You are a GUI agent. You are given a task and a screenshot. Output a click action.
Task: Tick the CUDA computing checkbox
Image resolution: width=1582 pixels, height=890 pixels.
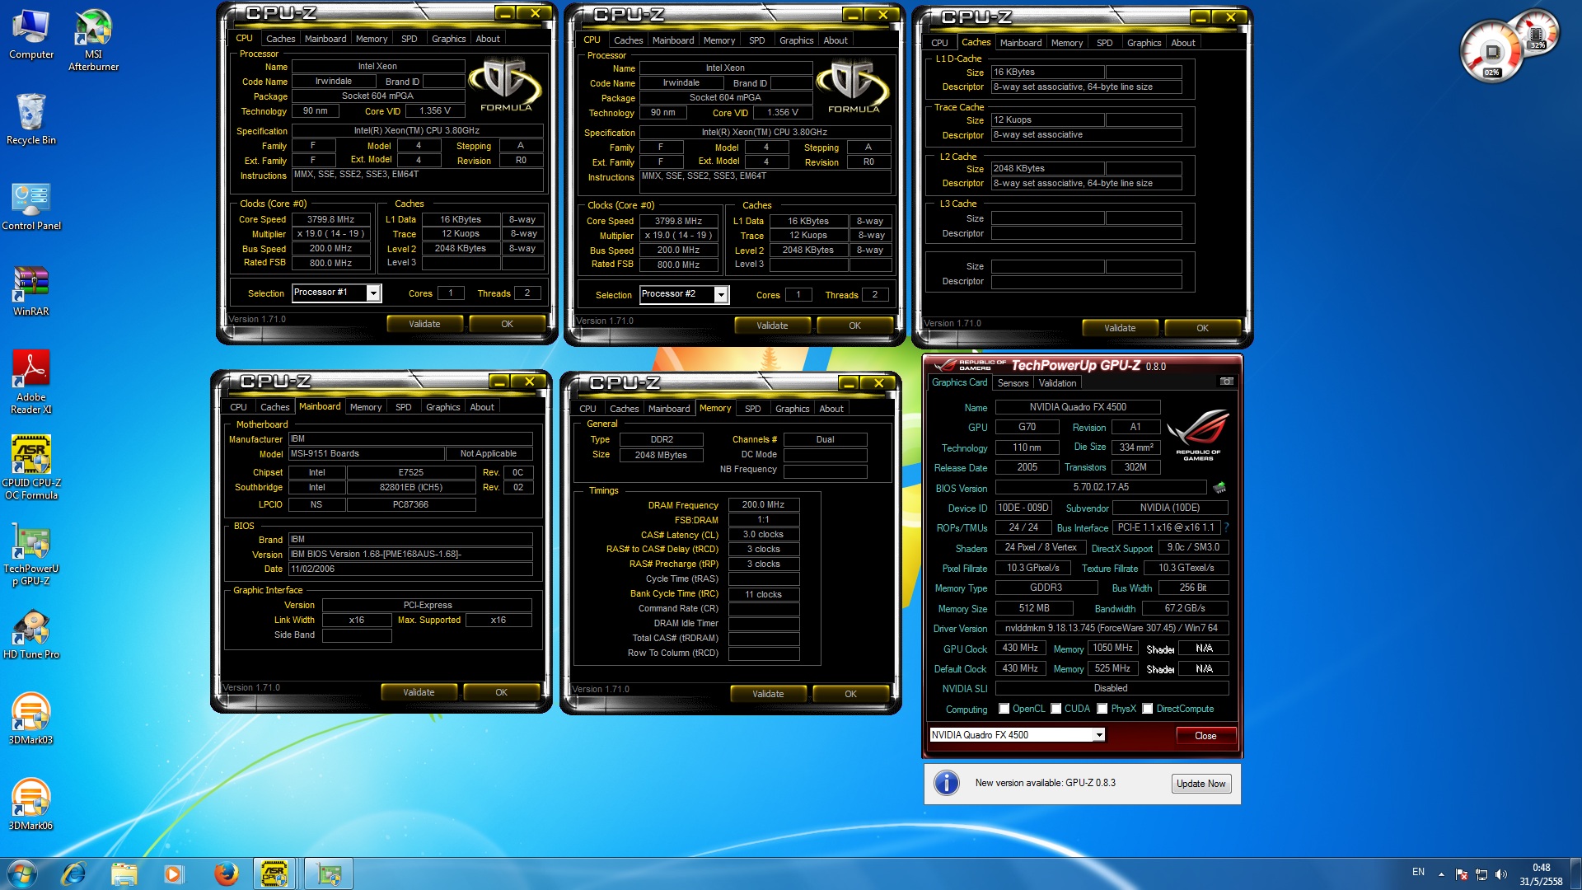(x=1055, y=709)
